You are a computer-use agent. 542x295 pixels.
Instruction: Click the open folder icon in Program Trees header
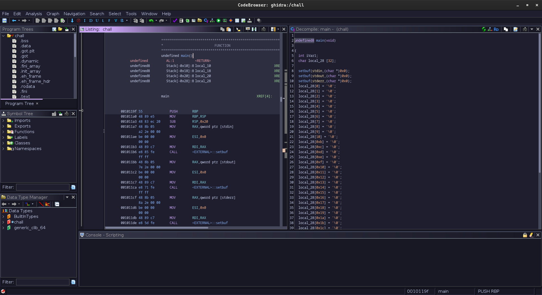[60, 29]
